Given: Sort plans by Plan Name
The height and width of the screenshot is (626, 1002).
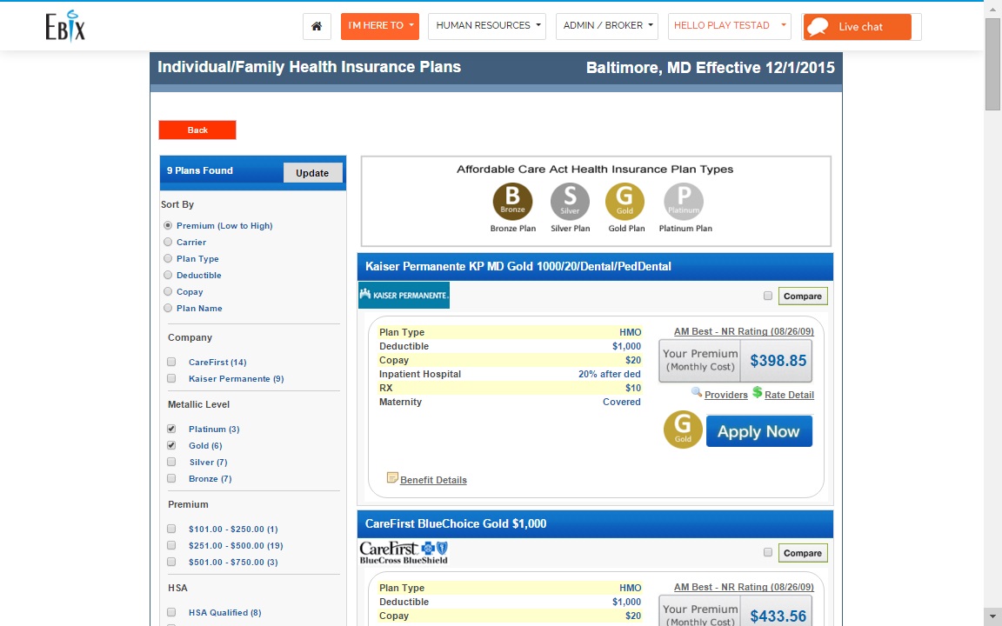Looking at the screenshot, I should point(168,309).
